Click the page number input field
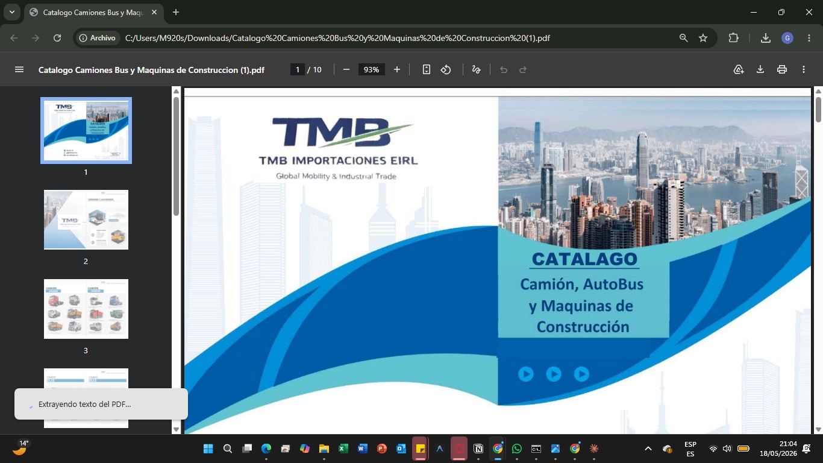 coord(297,69)
